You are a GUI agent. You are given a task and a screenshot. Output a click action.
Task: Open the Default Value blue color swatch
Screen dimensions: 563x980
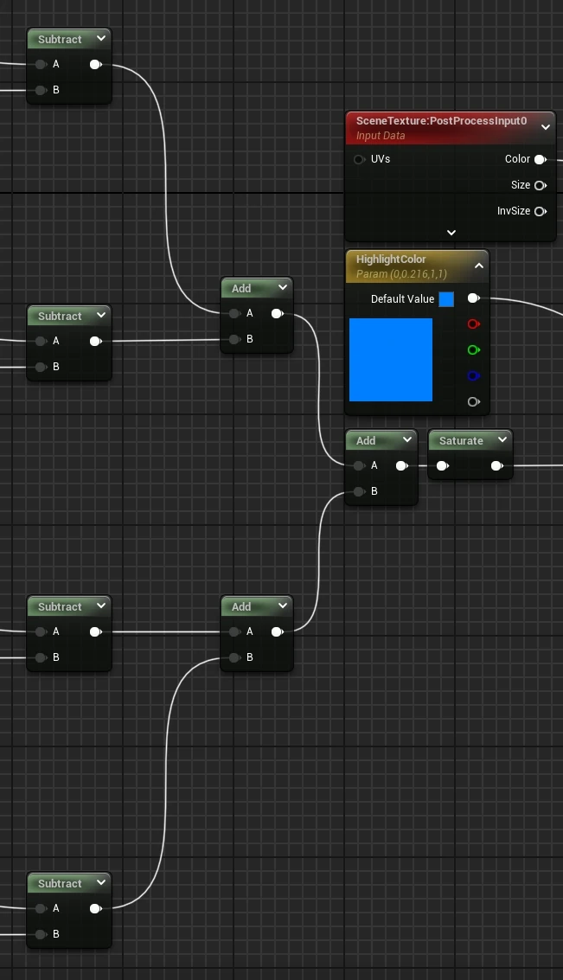pyautogui.click(x=446, y=299)
